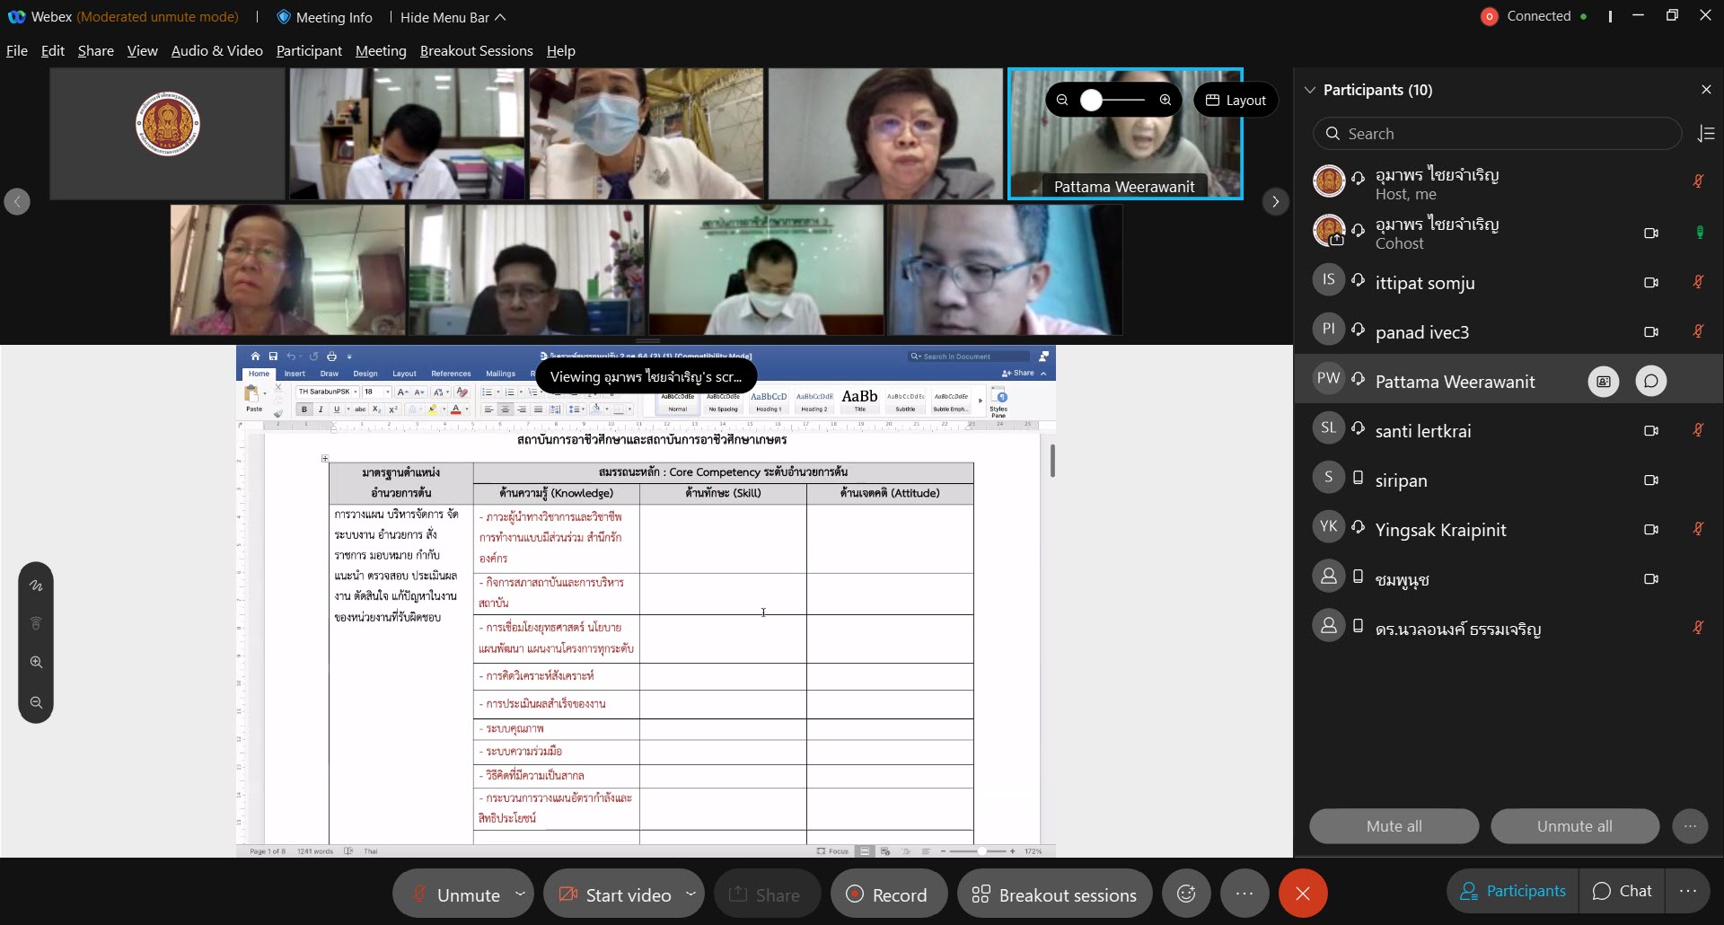Click the remote control icon in the side toolbar
Viewport: 1724px width, 925px height.
(x=36, y=623)
